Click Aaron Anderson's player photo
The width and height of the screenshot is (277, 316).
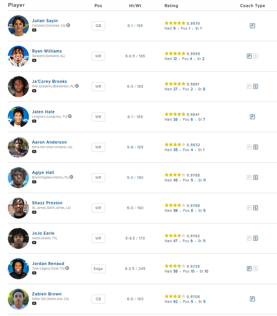[18, 147]
